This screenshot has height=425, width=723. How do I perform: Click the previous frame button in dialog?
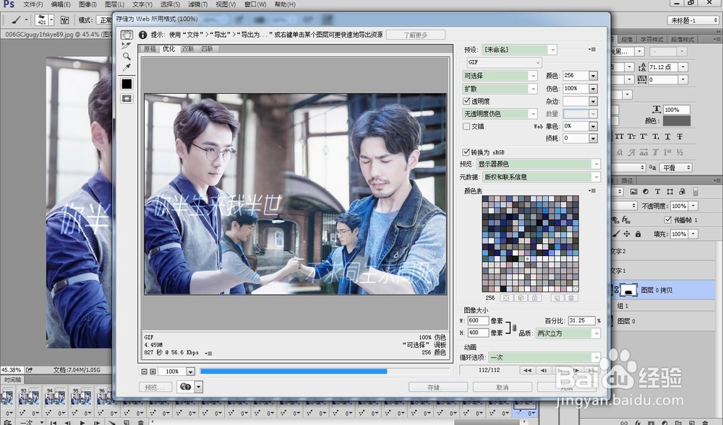(544, 370)
